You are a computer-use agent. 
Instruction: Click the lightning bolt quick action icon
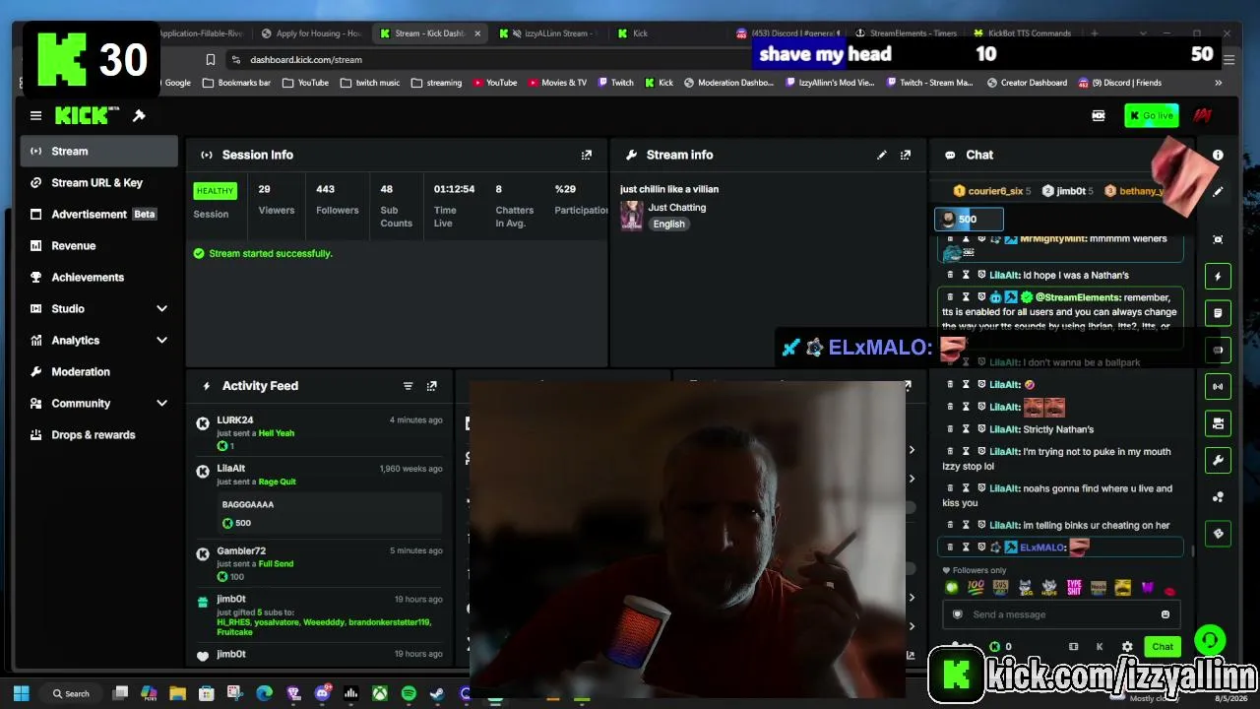(x=1218, y=277)
